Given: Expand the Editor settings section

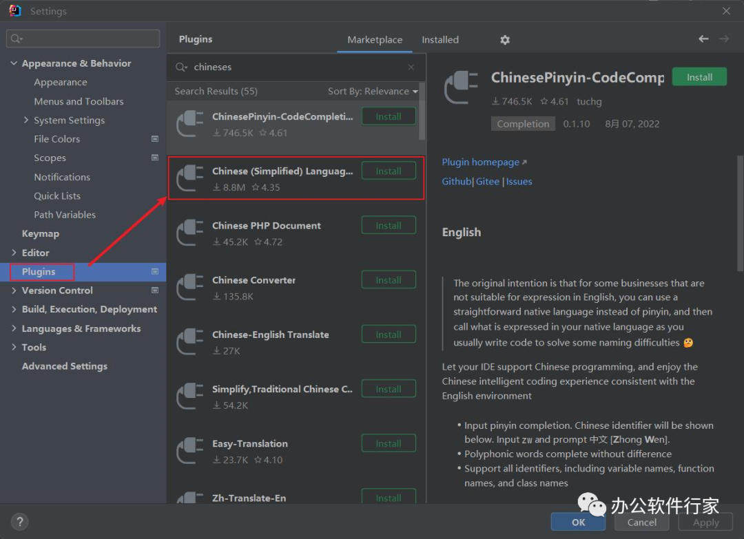Looking at the screenshot, I should (x=14, y=253).
